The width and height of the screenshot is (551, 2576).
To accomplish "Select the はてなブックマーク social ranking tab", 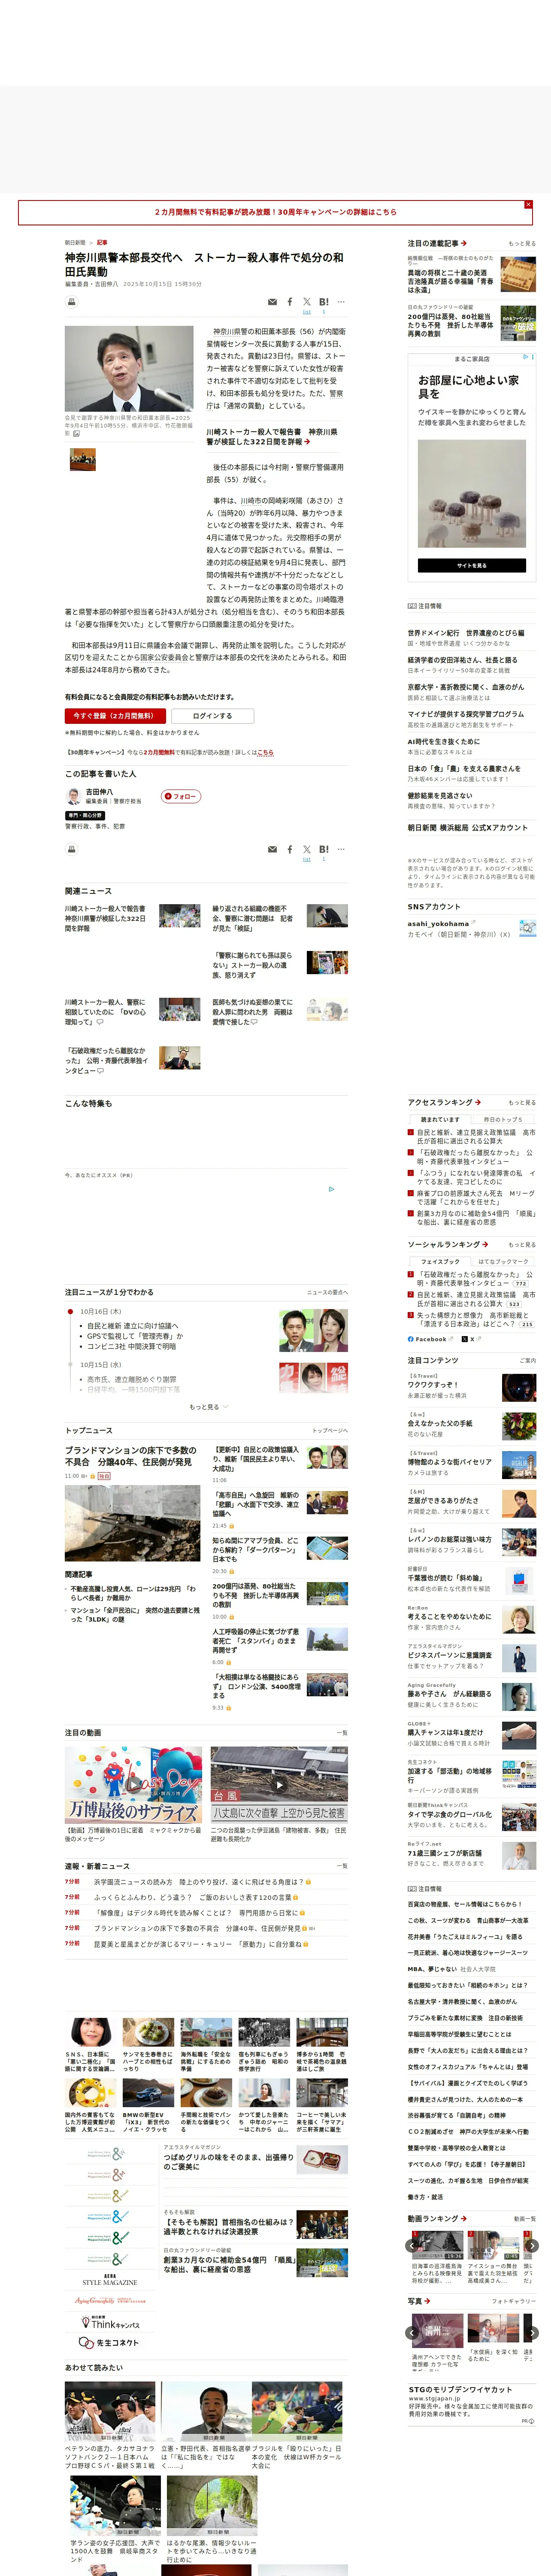I will pyautogui.click(x=503, y=1261).
